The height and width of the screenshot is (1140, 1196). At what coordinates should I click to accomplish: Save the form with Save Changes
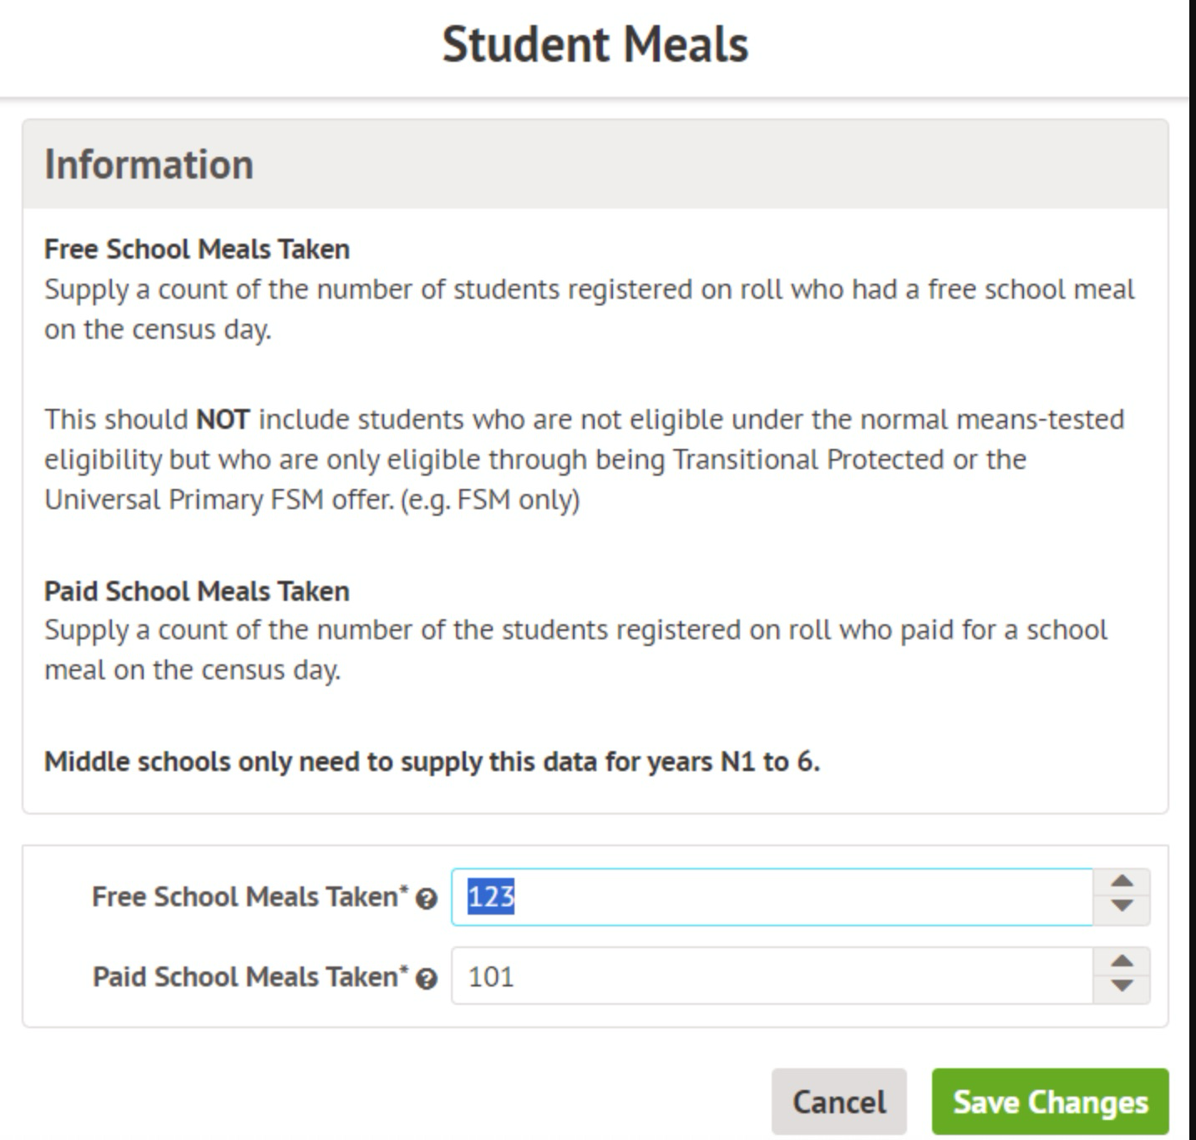[x=1050, y=1102]
